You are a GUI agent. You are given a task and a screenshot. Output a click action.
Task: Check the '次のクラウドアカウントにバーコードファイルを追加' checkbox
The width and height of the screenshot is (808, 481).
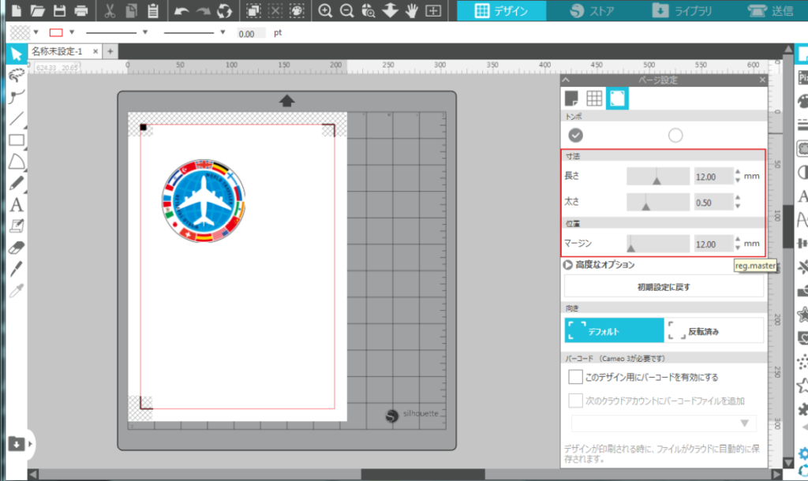pyautogui.click(x=575, y=400)
